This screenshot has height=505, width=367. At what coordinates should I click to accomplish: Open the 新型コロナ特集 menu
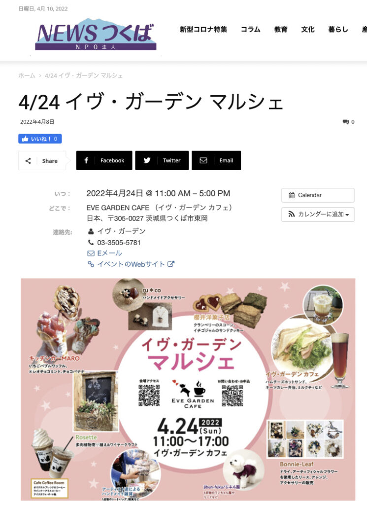pyautogui.click(x=203, y=29)
